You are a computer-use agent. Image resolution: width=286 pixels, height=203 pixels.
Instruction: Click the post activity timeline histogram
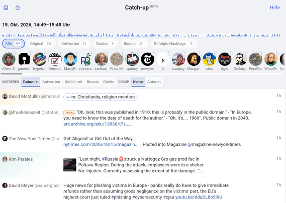click(142, 35)
